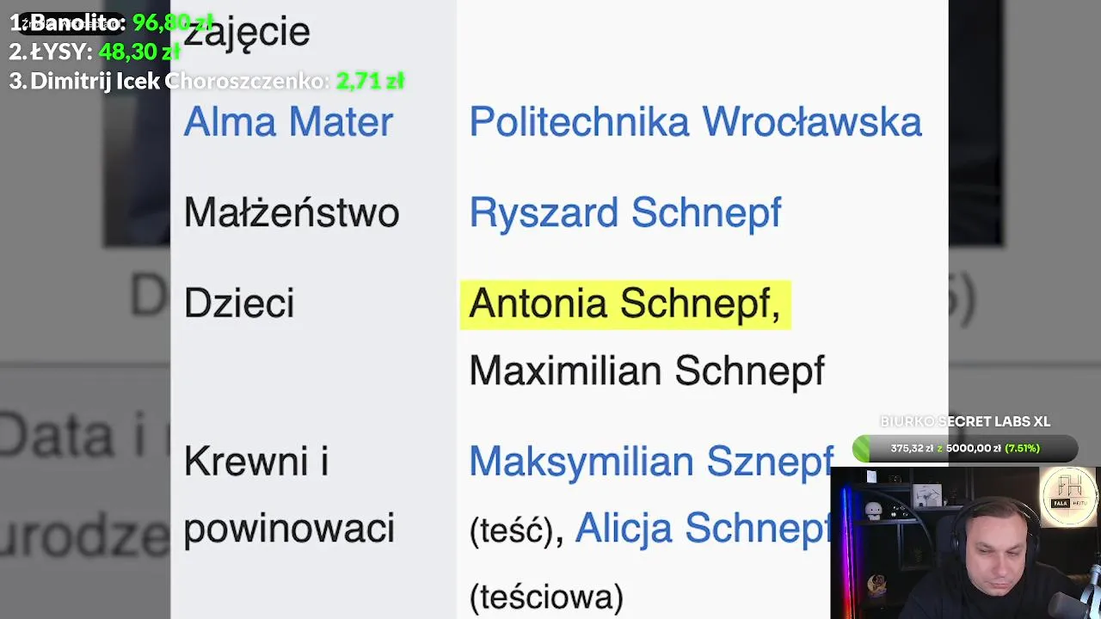Click the Krewni i powinowaci label
The height and width of the screenshot is (619, 1101).
pos(289,494)
